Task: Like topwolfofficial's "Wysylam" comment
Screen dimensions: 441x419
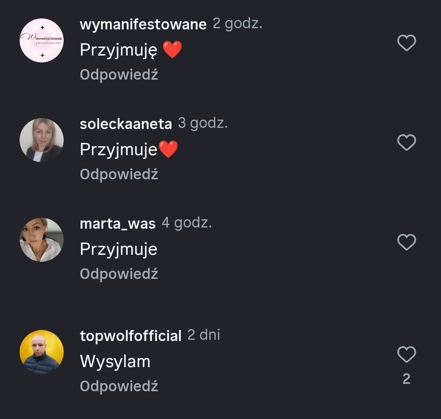Action: [406, 354]
